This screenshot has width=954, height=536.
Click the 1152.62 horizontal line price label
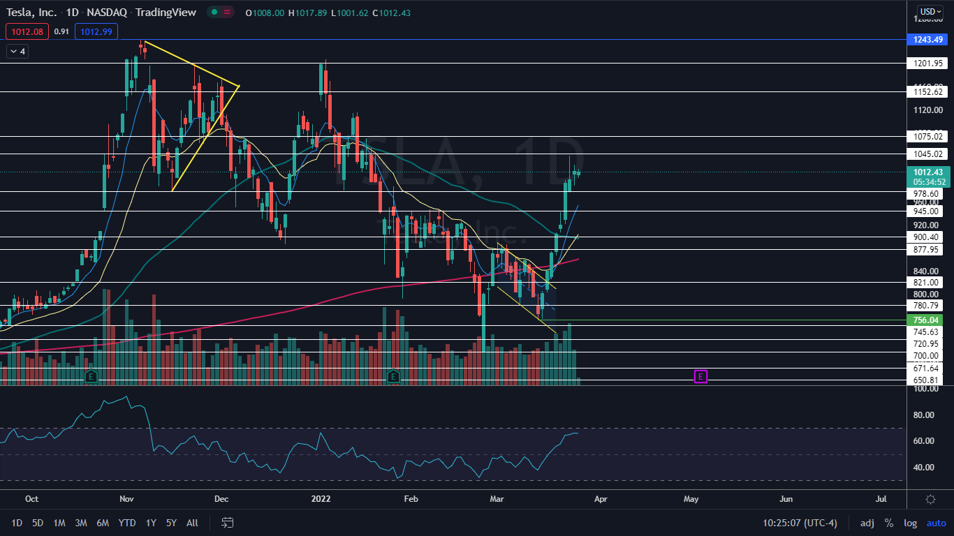(x=926, y=91)
